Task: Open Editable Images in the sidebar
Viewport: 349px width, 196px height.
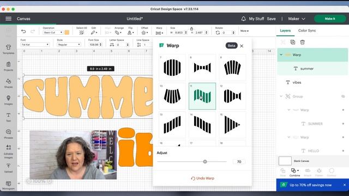Action: click(9, 152)
